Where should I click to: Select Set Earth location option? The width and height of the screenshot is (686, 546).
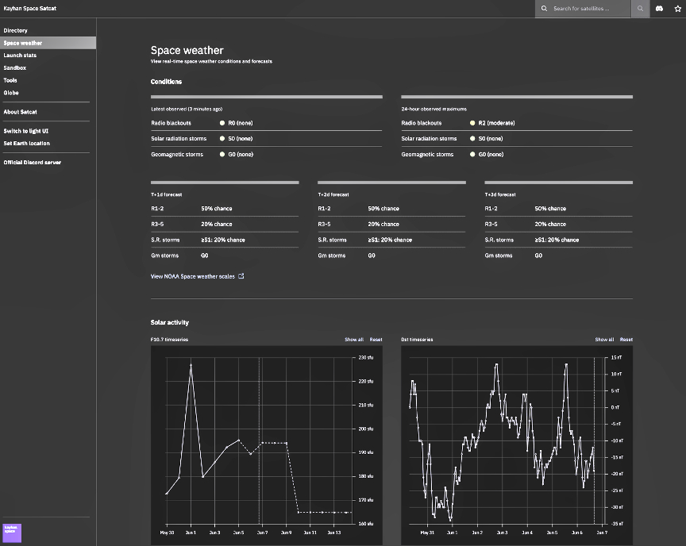[26, 144]
